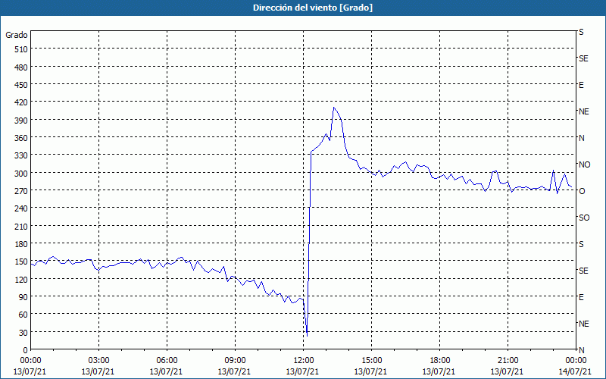This screenshot has width=606, height=379.
Task: Click the 0 degree axis label
Action: (x=26, y=350)
